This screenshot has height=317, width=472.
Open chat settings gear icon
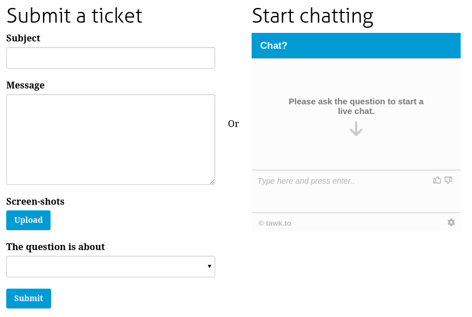pos(451,222)
